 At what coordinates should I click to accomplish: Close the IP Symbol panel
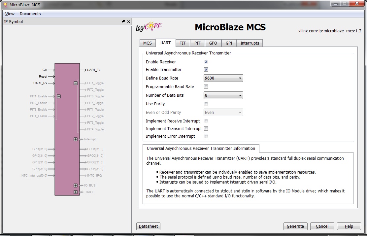[x=128, y=21]
